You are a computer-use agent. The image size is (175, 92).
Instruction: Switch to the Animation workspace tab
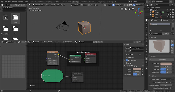tap(84, 2)
